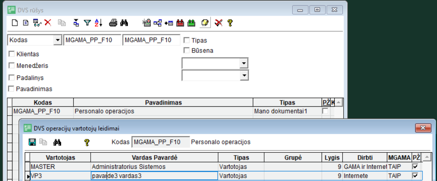Click the greyed copy icon in DVS rūšys toolbar

click(62, 23)
